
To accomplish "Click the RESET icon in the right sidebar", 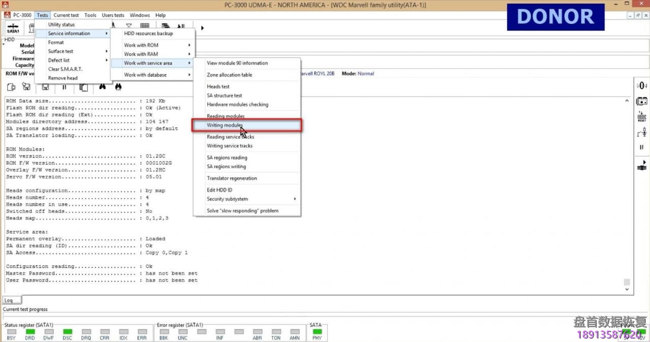I will [x=642, y=117].
